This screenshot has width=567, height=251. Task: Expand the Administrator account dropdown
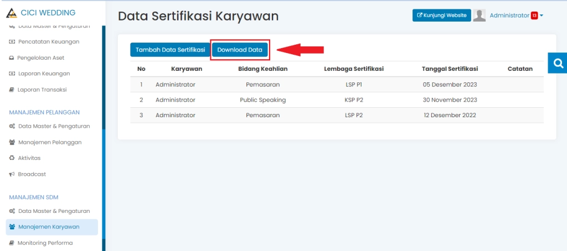coord(541,15)
